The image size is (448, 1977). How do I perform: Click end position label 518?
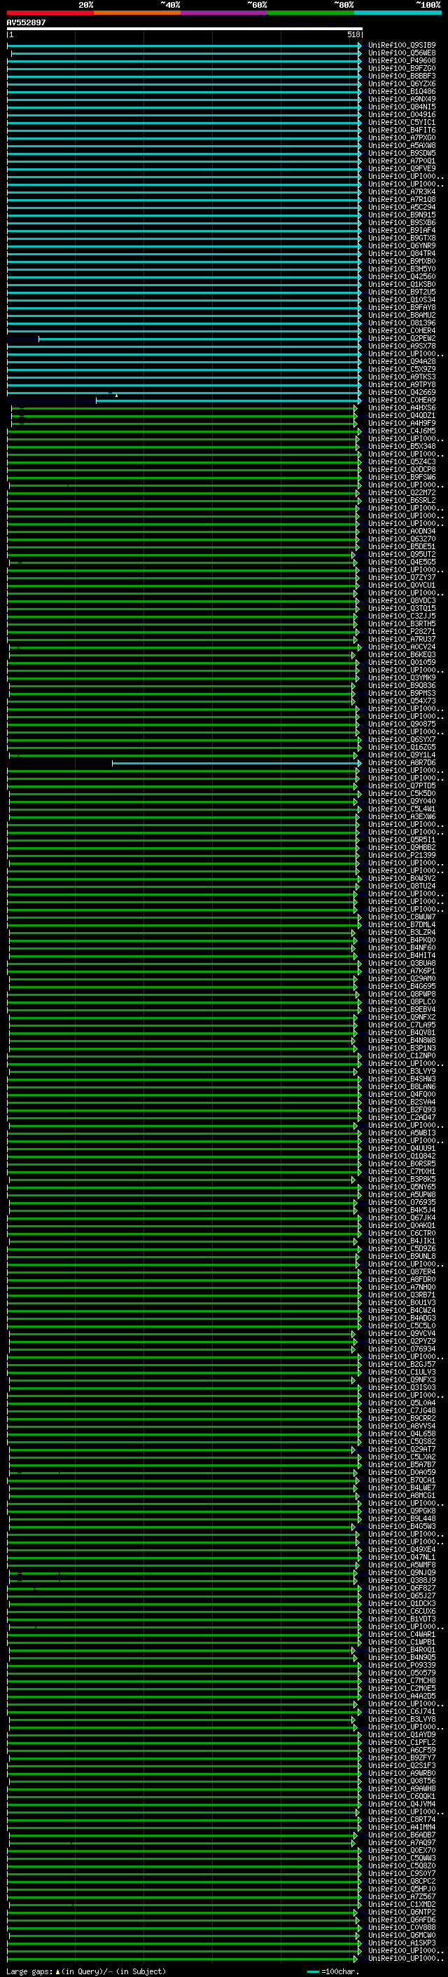click(353, 34)
